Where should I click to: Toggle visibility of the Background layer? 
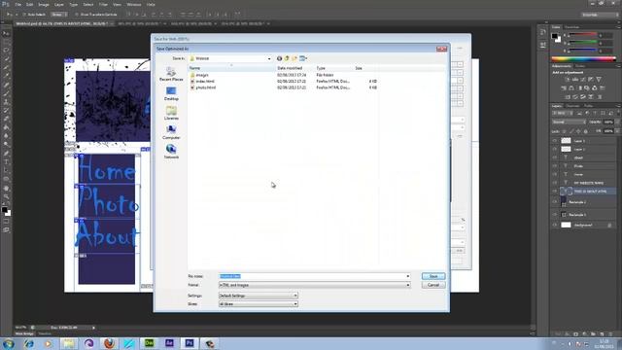click(555, 225)
